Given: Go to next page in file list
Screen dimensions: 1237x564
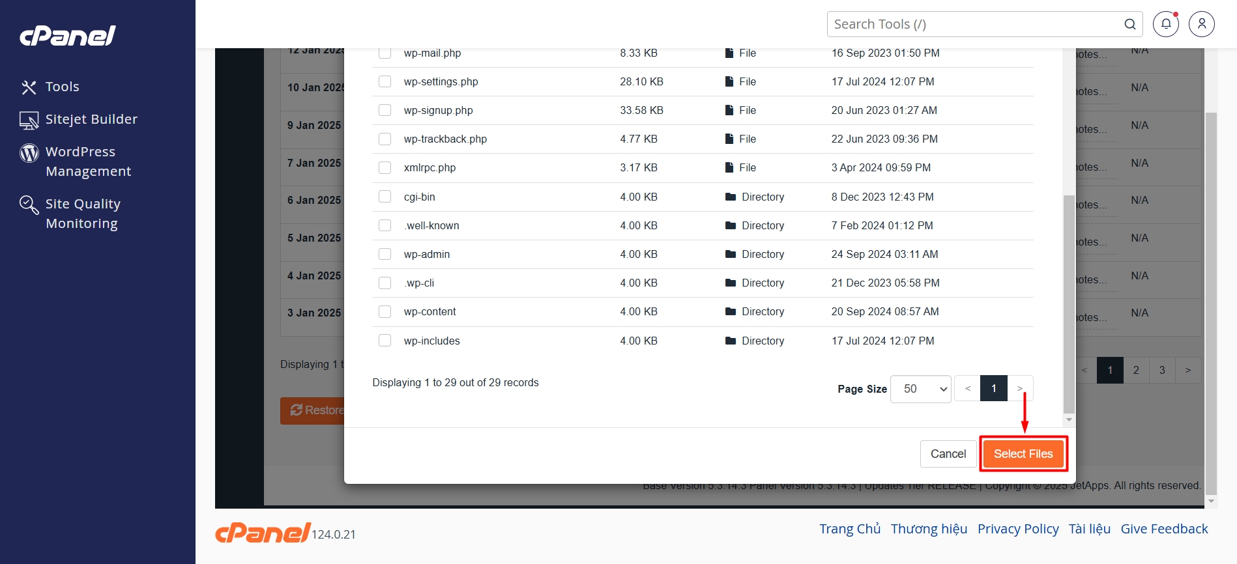Looking at the screenshot, I should [x=1020, y=389].
